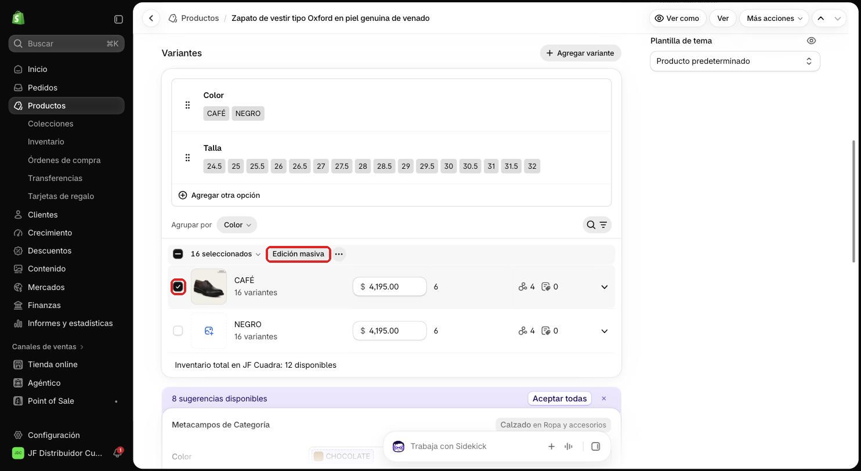
Task: Go back with the arrow button
Action: [x=151, y=18]
